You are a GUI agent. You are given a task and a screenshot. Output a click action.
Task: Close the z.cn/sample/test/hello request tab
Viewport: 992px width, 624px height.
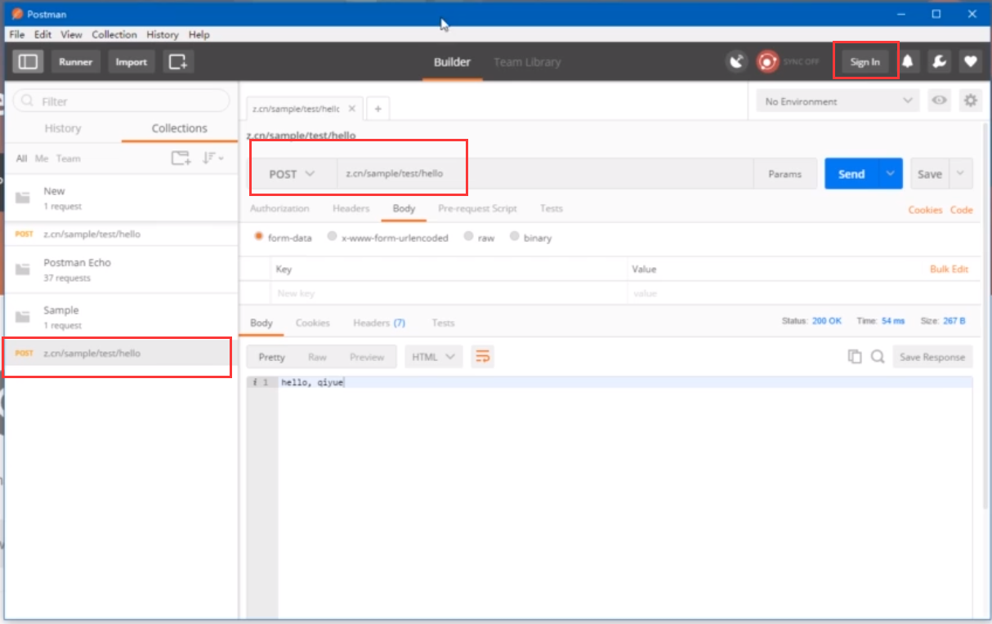352,108
